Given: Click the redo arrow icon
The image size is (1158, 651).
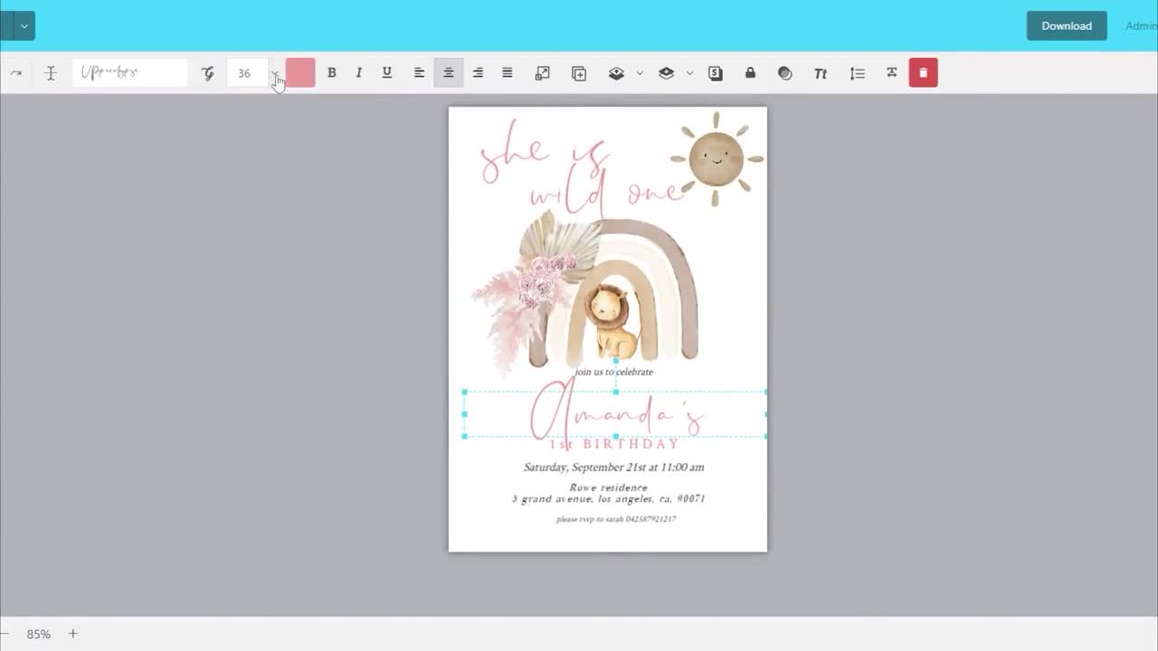Looking at the screenshot, I should pyautogui.click(x=15, y=73).
